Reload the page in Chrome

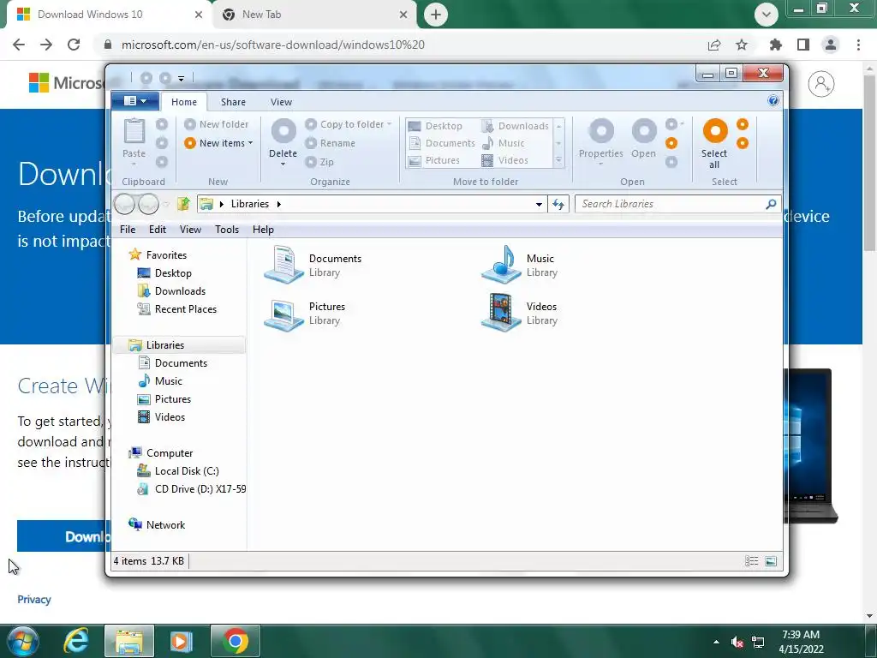point(74,45)
